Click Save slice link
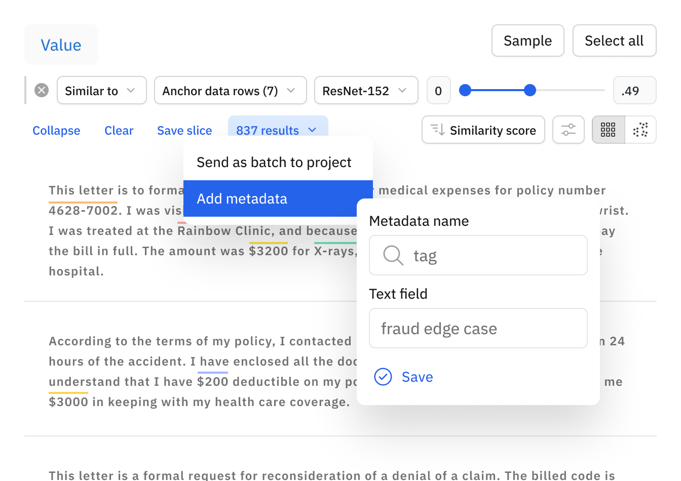The image size is (681, 481). (x=184, y=130)
